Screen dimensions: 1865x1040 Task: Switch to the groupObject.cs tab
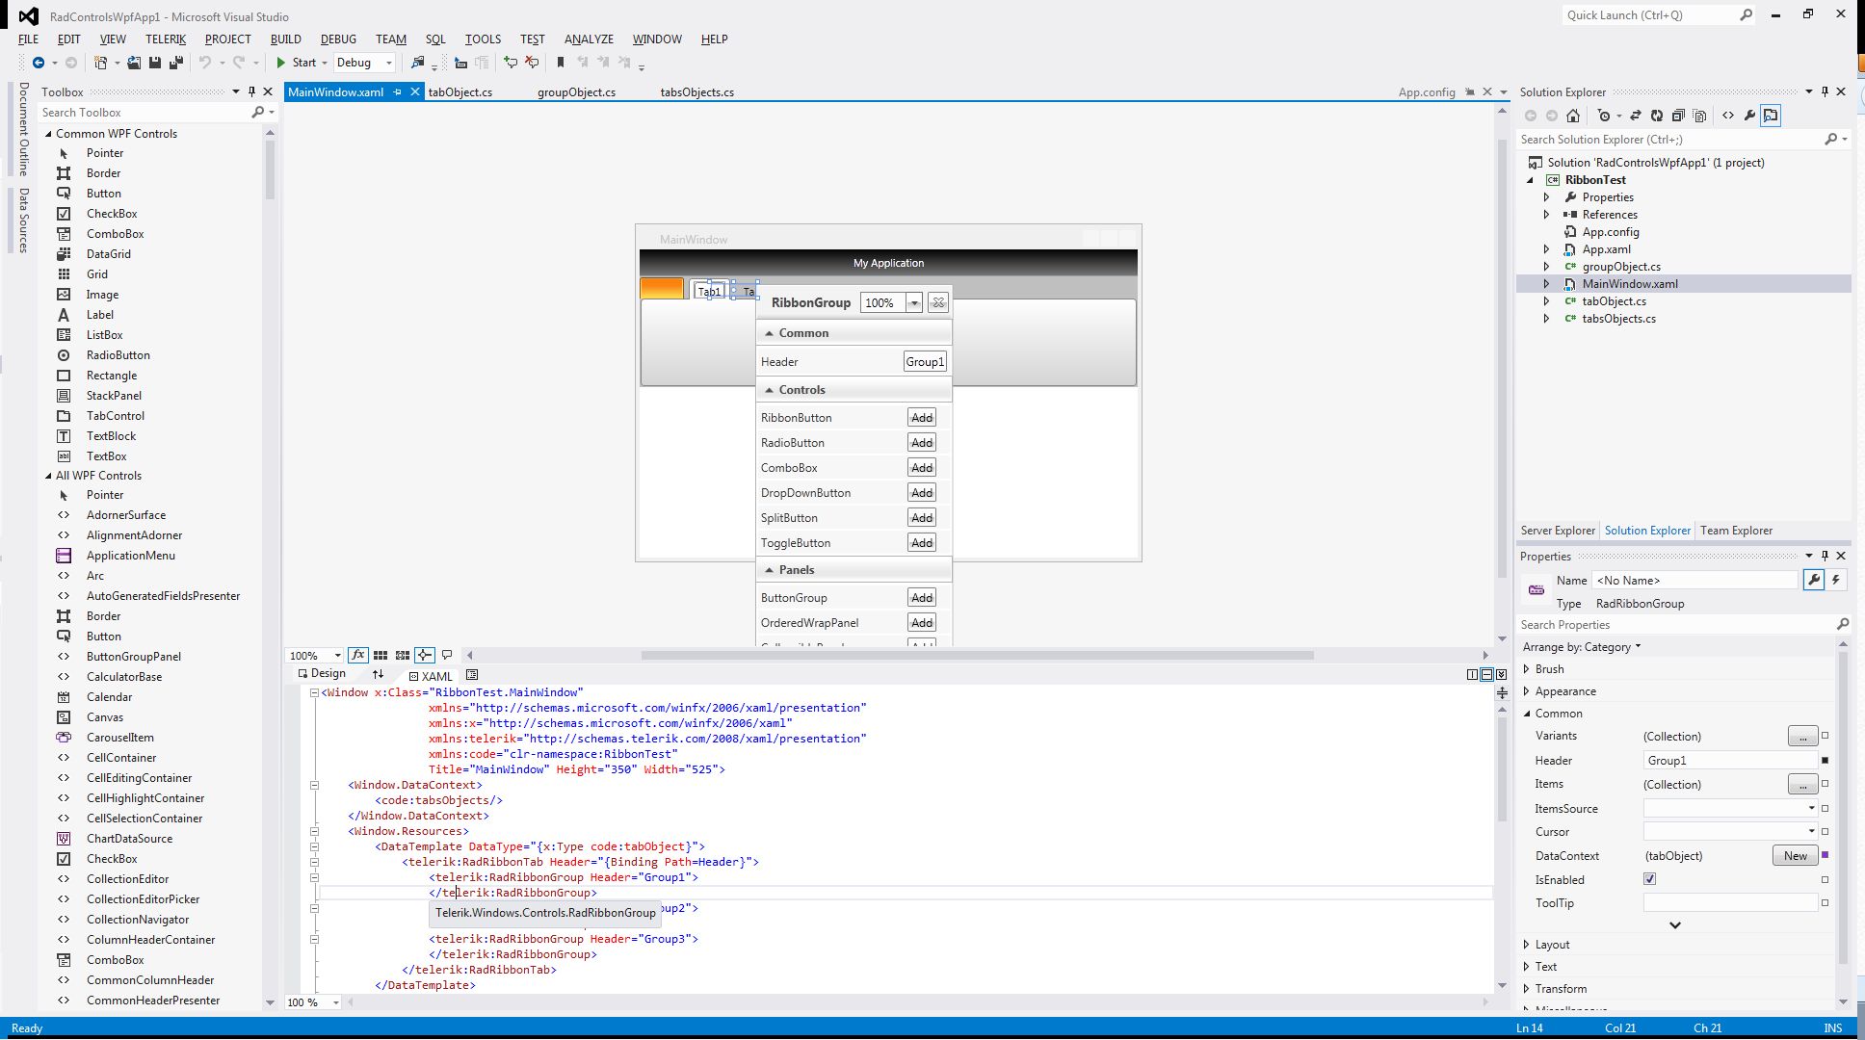576,92
